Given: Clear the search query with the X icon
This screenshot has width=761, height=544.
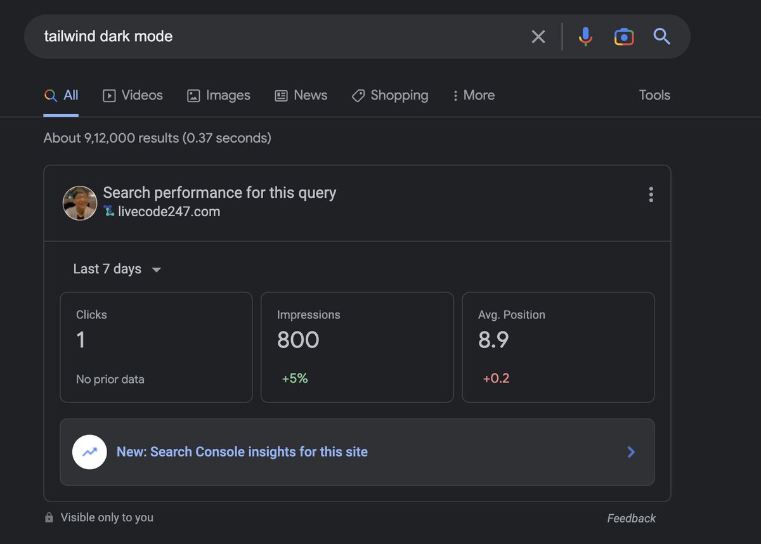Looking at the screenshot, I should click(538, 37).
